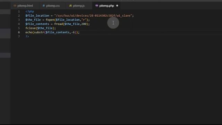Click the fread function call

[x=59, y=24]
